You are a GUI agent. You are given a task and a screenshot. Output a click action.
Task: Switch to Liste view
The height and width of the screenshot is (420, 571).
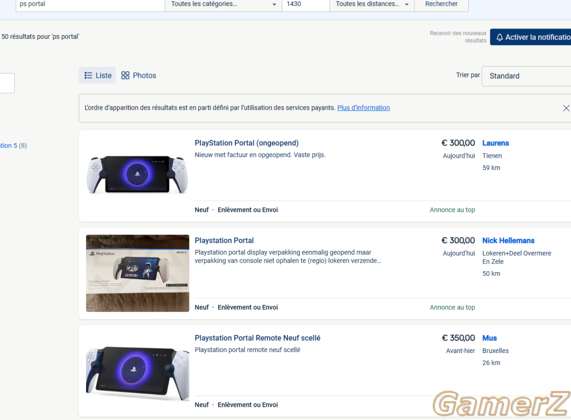click(97, 76)
